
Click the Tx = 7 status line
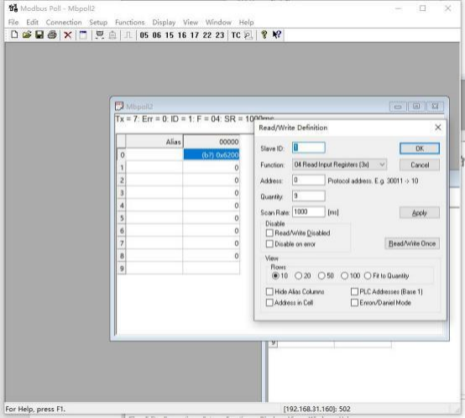[194, 119]
